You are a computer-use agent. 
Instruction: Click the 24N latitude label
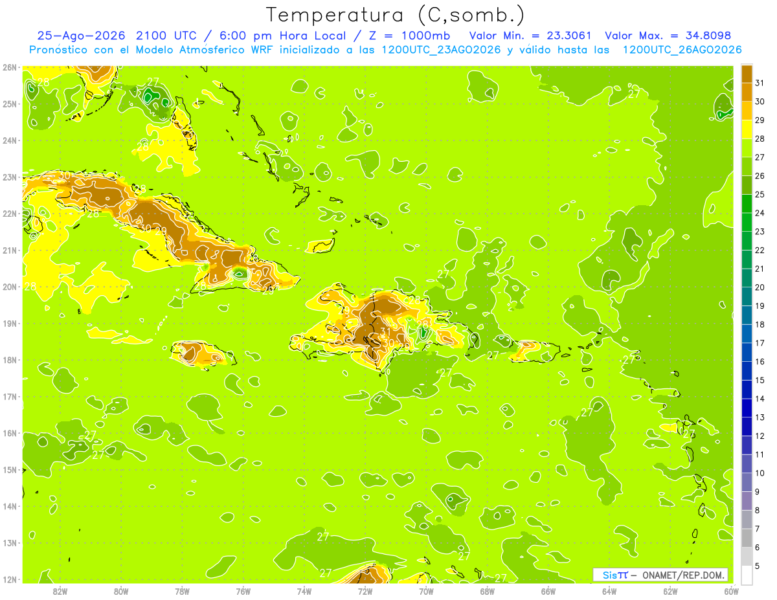pyautogui.click(x=9, y=140)
